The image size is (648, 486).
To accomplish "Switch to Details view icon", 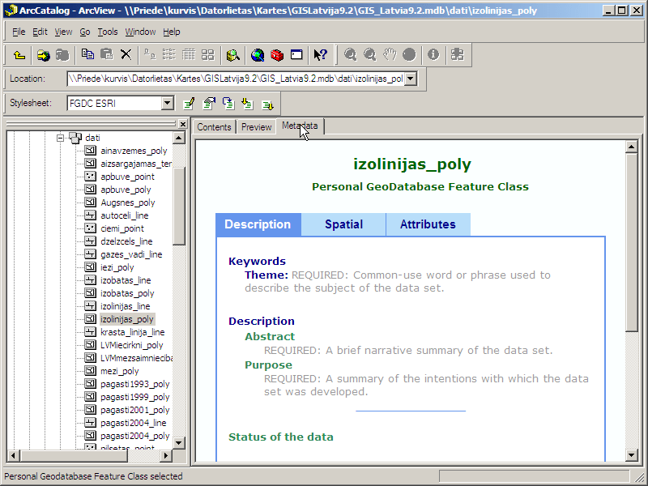I will click(x=189, y=55).
